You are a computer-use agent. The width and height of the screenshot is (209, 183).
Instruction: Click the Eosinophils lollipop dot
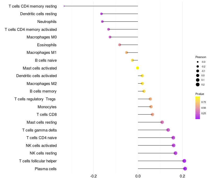point(120,45)
